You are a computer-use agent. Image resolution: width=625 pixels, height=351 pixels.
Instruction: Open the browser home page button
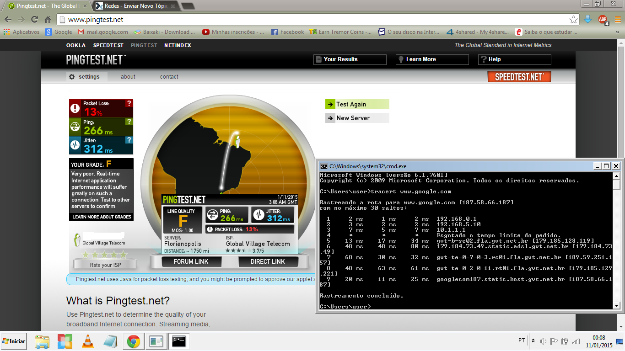[x=48, y=20]
